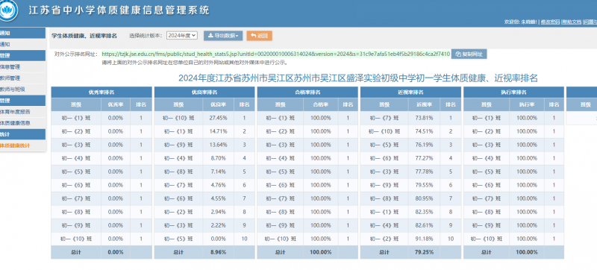The image size is (597, 270).
Task: Click the 14.71% cell
Action: pos(218,131)
